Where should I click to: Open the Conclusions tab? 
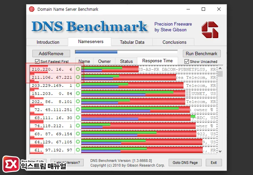tap(174, 42)
